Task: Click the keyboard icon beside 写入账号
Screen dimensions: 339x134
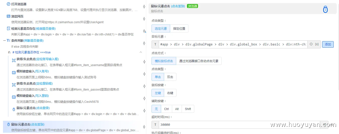Action: (14, 72)
